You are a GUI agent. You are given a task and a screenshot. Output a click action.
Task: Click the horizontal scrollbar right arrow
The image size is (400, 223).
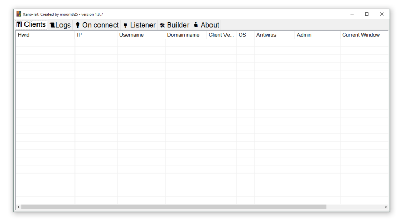[x=386, y=207]
